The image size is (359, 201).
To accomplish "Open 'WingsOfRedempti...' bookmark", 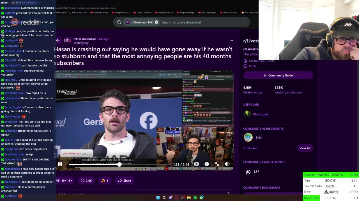I will tap(186, 13).
